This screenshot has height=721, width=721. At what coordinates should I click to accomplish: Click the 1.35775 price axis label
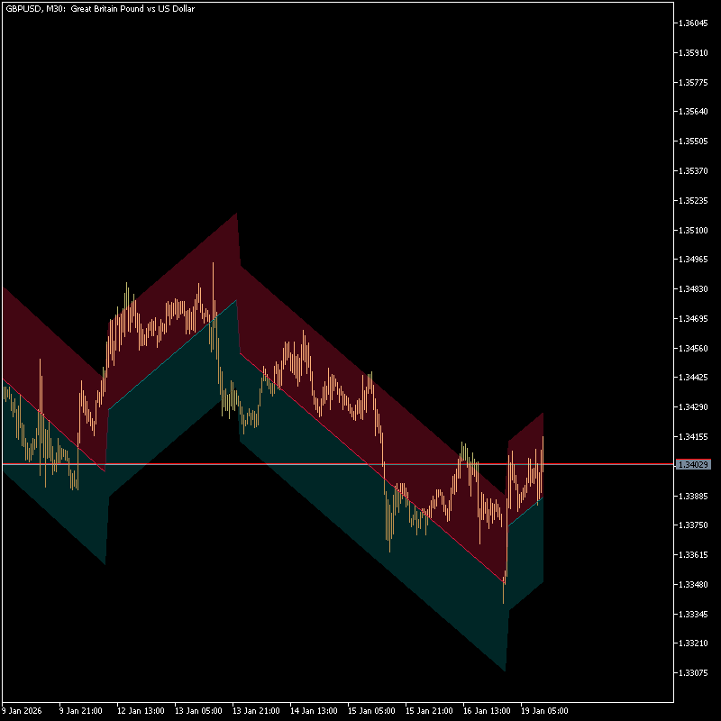point(694,83)
